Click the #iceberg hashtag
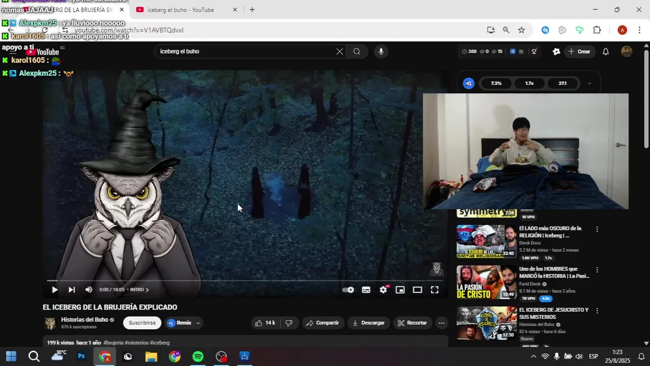 (x=160, y=343)
